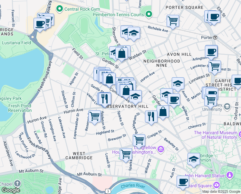
Task: Click the Google logo in the corner
Action: [x=10, y=190]
